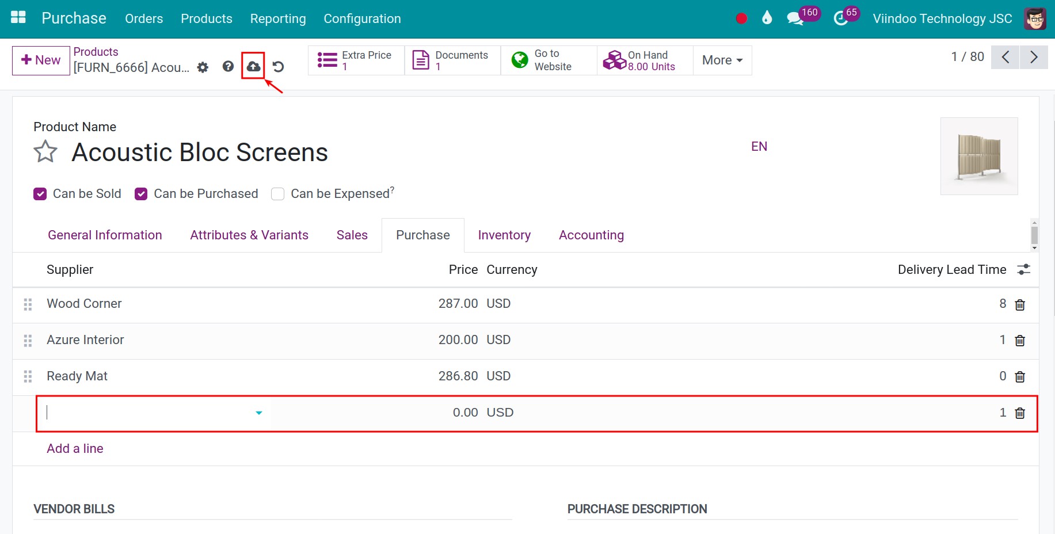Switch to General Information tab
Viewport: 1055px width, 534px height.
[x=105, y=235]
